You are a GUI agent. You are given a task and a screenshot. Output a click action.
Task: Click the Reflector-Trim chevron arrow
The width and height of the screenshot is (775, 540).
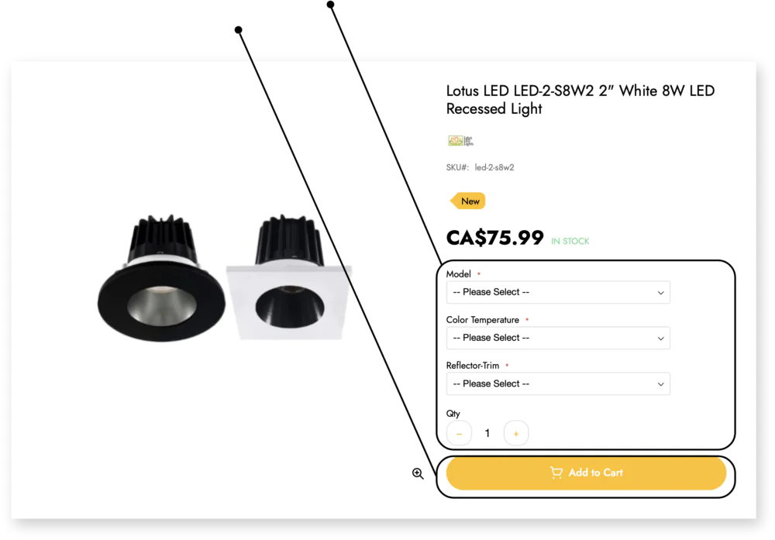[x=660, y=384]
